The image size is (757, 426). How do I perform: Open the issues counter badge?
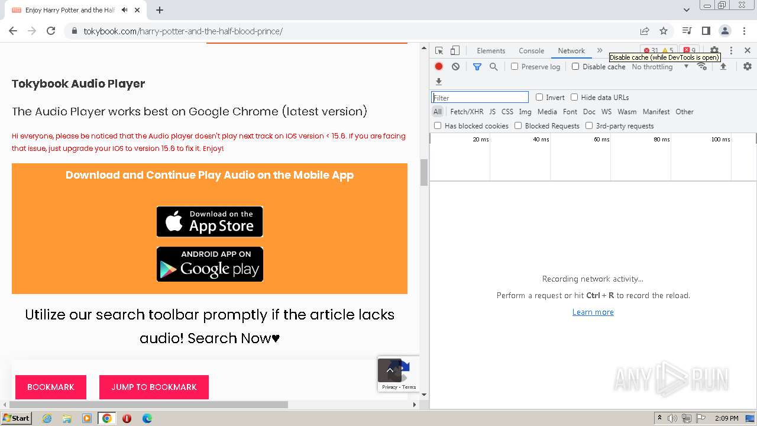[x=688, y=50]
